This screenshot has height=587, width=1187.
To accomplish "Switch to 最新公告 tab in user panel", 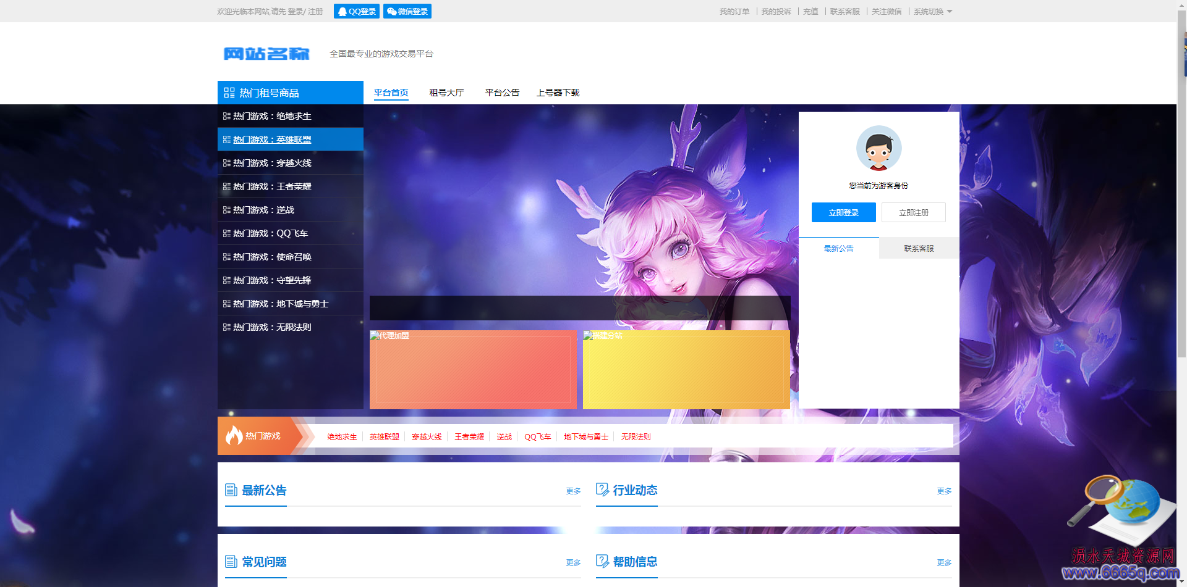I will [x=839, y=248].
